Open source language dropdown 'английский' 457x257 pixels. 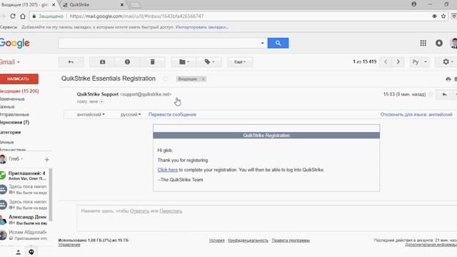coord(91,114)
